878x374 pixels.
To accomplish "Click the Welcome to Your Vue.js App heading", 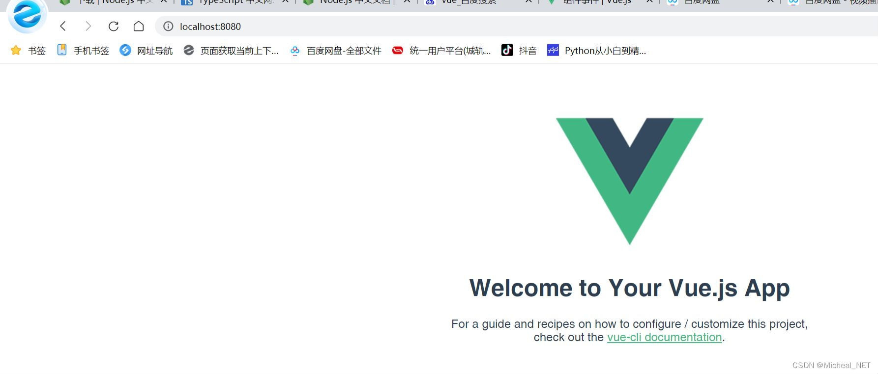I will [630, 288].
